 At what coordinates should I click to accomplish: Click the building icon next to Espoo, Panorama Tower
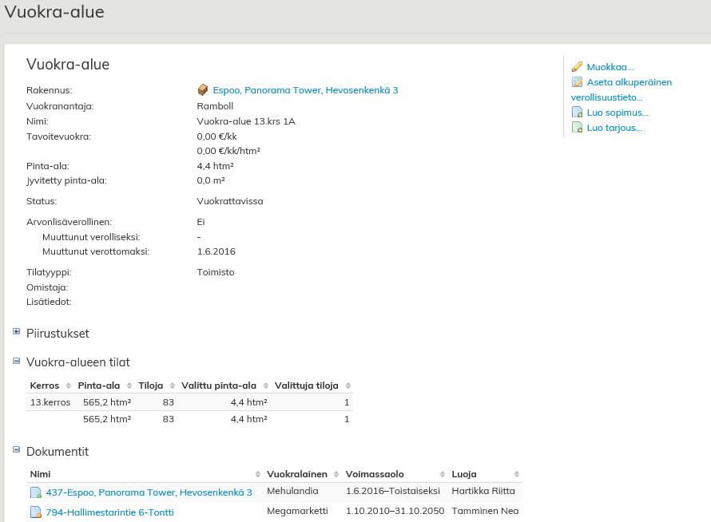pos(202,90)
